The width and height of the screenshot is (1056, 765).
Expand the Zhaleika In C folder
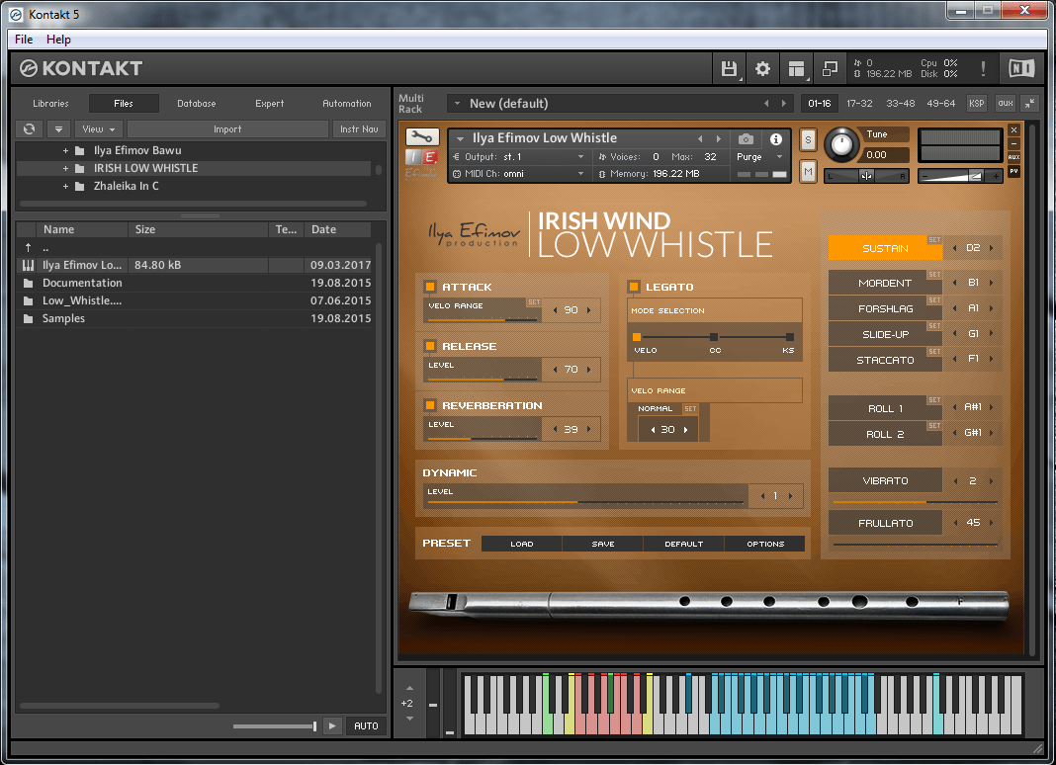point(65,187)
